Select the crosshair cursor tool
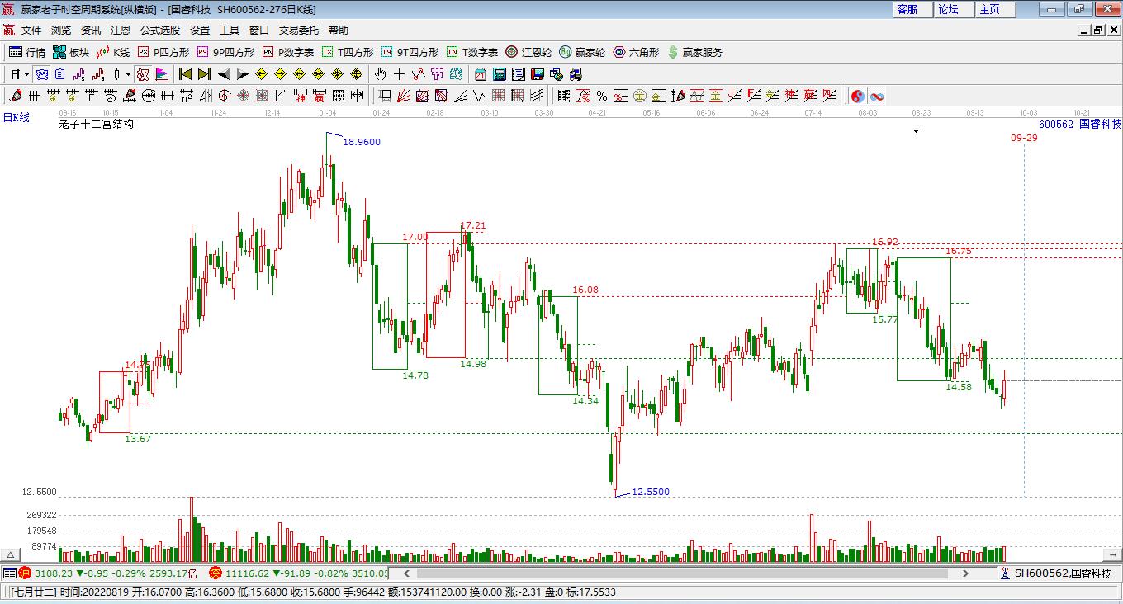Image resolution: width=1123 pixels, height=604 pixels. point(399,74)
